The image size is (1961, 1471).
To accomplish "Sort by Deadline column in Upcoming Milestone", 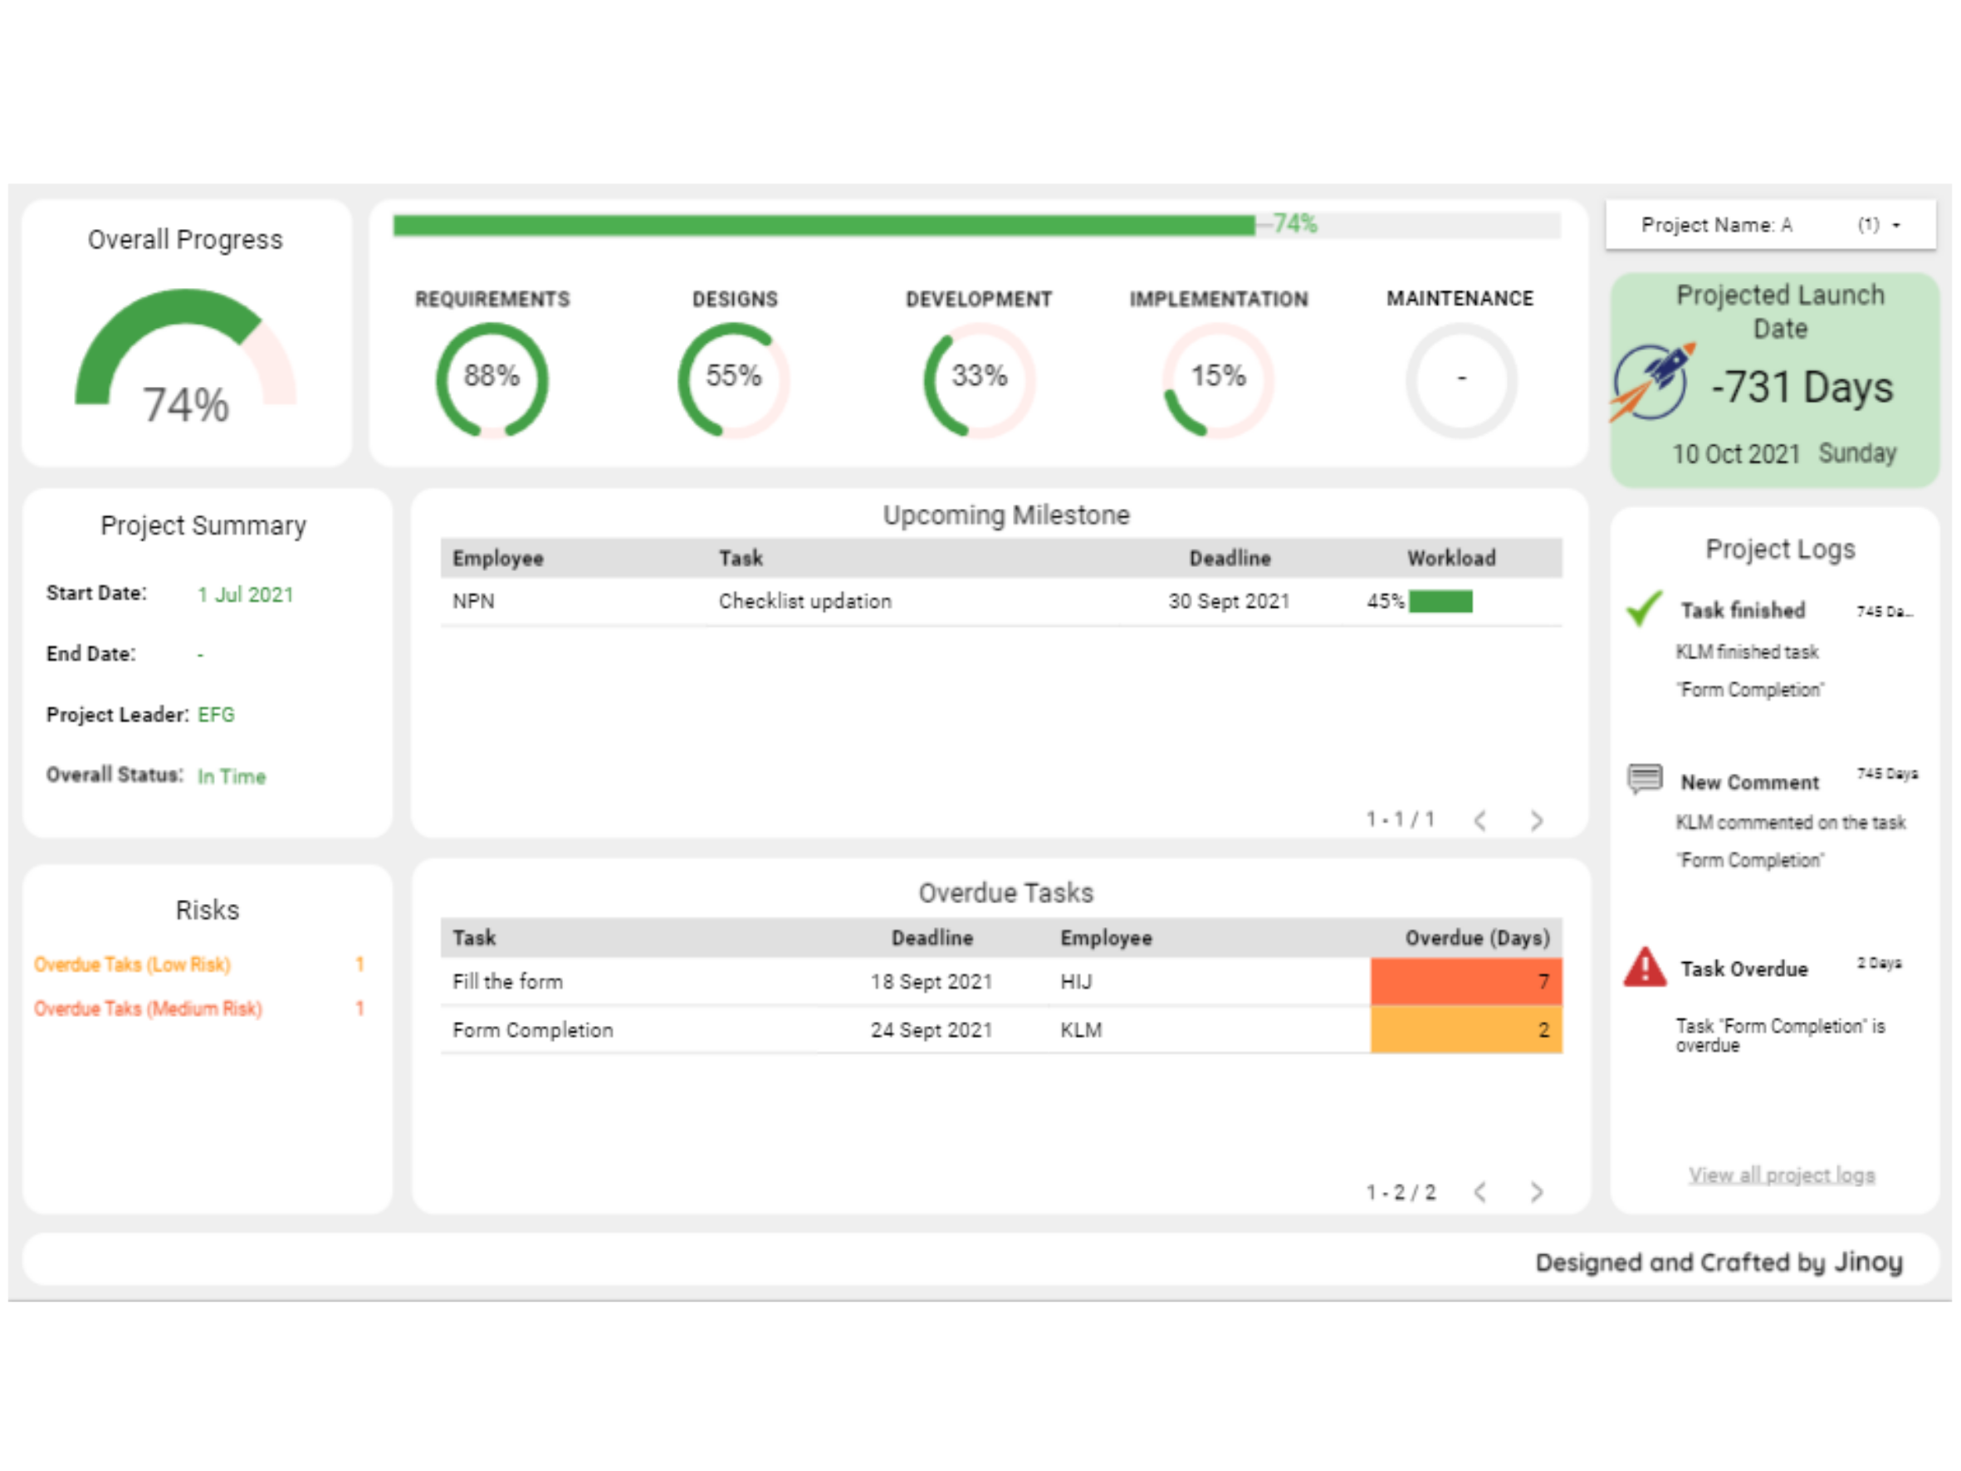I will 1230,558.
